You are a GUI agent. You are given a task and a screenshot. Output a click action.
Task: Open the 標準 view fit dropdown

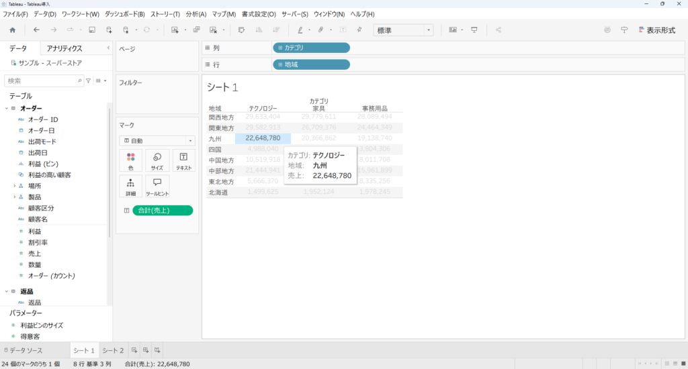coord(403,30)
